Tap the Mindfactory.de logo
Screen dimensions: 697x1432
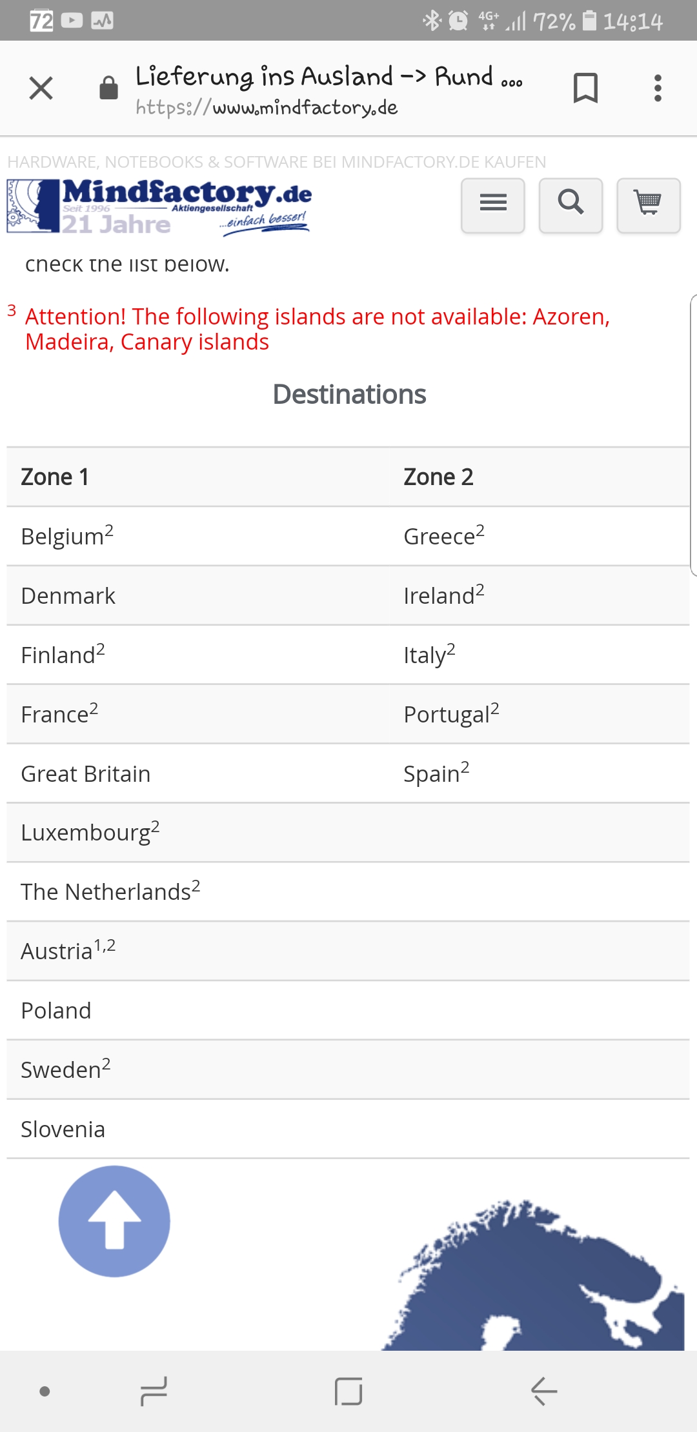(159, 206)
